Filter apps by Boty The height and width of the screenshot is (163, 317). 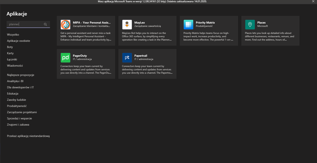(10, 47)
